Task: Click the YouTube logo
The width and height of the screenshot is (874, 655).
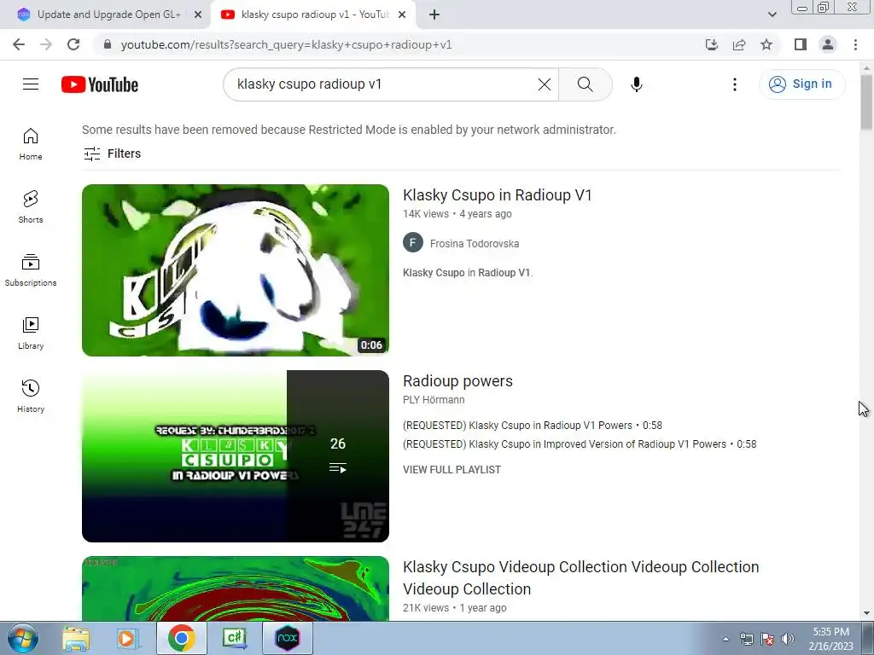Action: (x=100, y=84)
